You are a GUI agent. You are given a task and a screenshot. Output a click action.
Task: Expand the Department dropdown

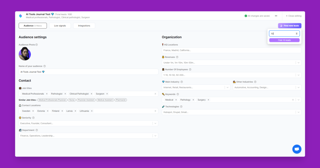tap(155, 136)
